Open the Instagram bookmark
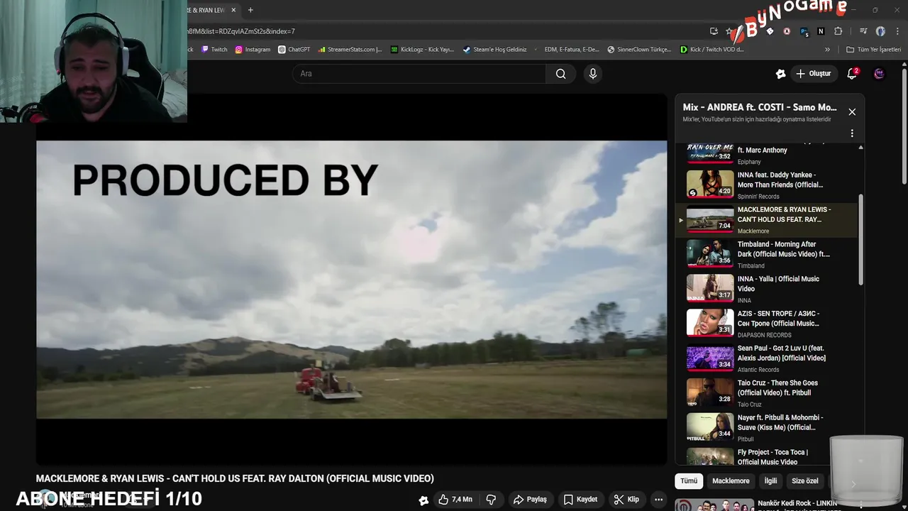908x511 pixels. pos(253,50)
